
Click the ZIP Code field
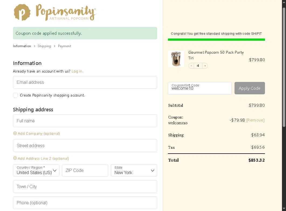85,170
